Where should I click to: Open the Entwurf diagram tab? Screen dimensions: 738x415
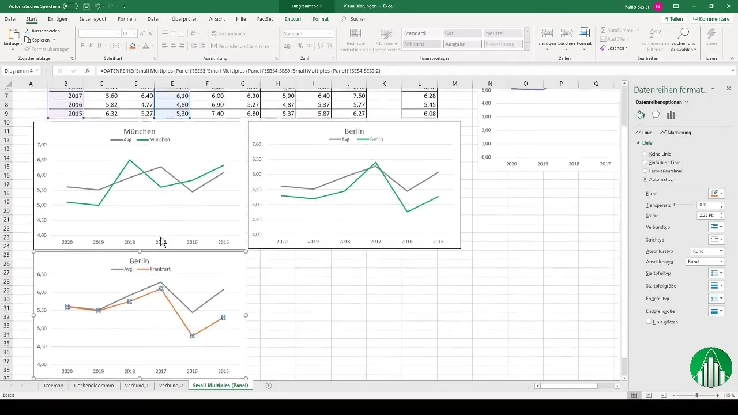[293, 19]
